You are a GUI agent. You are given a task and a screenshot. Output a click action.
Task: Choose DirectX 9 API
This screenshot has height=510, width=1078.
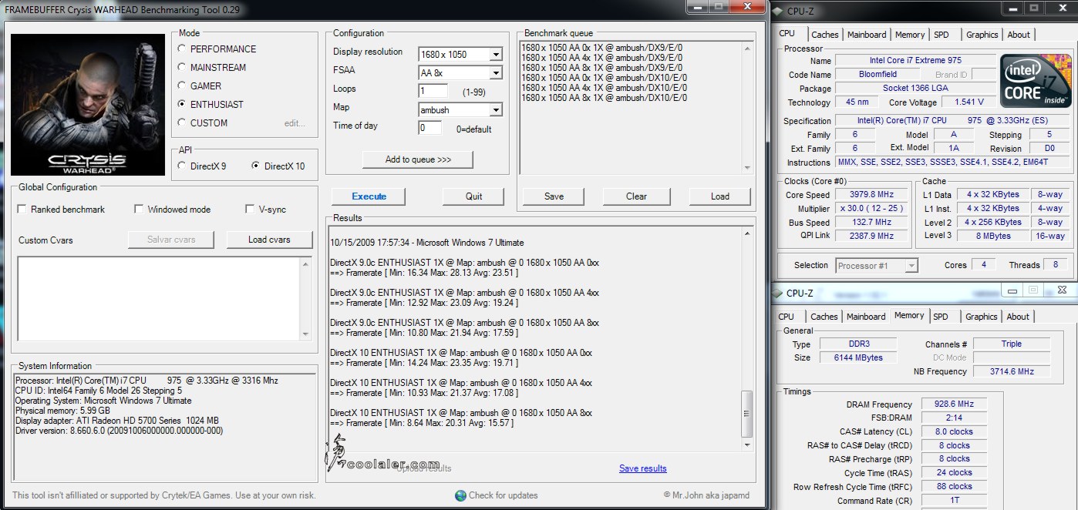coord(182,166)
